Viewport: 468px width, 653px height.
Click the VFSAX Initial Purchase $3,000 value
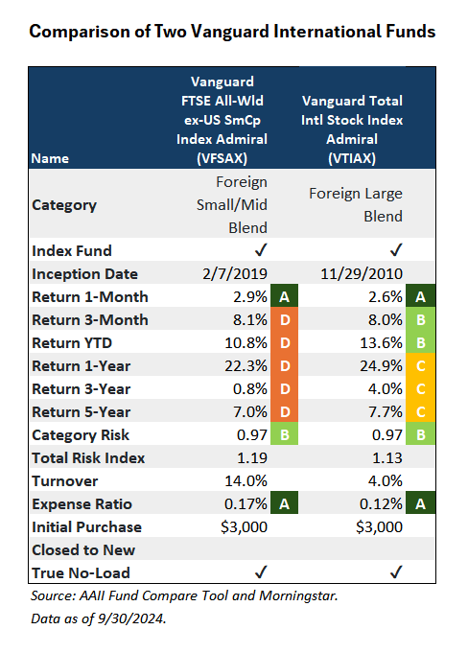(244, 526)
